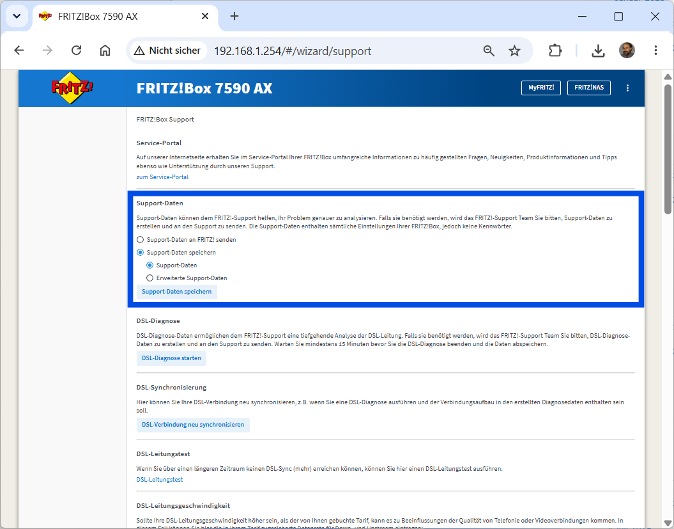Screen dimensions: 674x529
Task: Click the scrollbar down arrow
Action: point(668,523)
